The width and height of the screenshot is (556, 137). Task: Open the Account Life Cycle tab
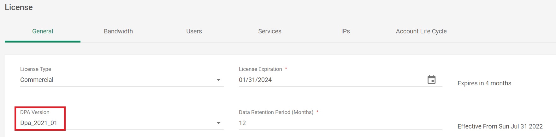(421, 31)
